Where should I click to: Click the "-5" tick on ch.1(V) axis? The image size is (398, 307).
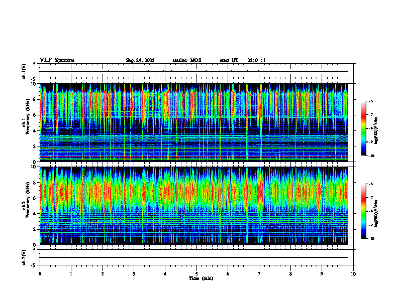click(34, 79)
